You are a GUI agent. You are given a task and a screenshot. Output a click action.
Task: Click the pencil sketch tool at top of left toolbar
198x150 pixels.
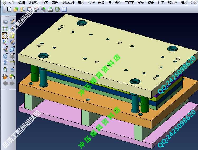(12, 22)
